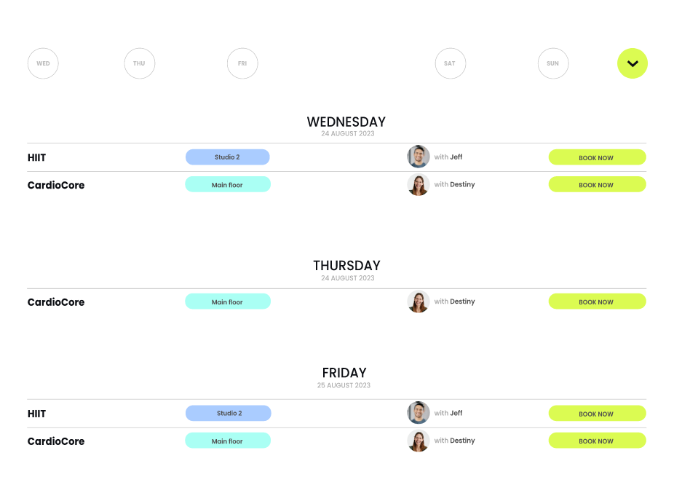Viewport: 674px width, 485px height.
Task: Click Destiny's avatar in Thursday CardioCore row
Action: pos(419,301)
